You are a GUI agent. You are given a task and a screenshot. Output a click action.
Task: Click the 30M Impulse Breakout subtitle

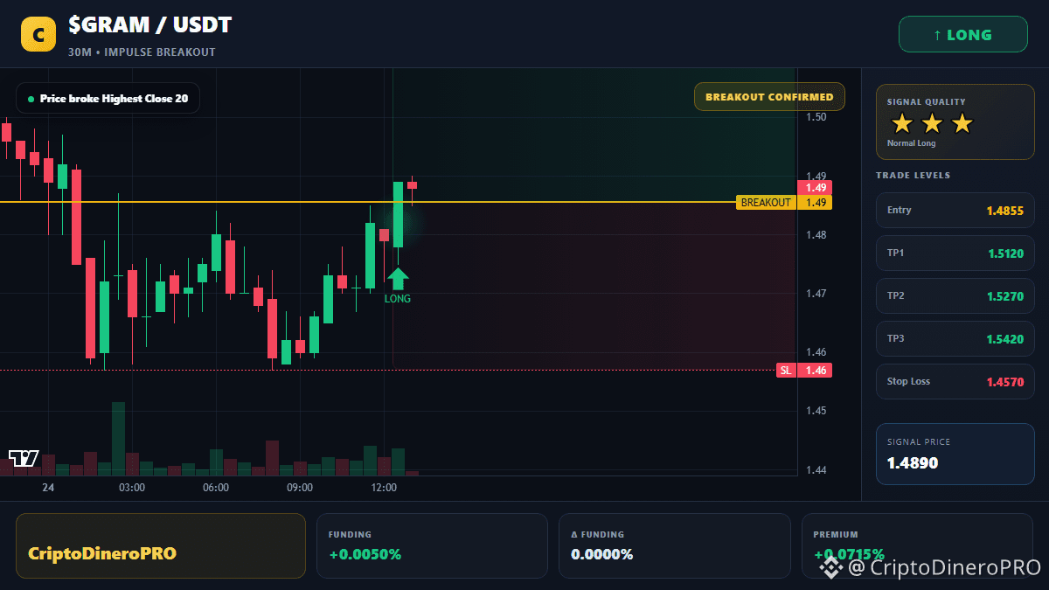pos(142,52)
